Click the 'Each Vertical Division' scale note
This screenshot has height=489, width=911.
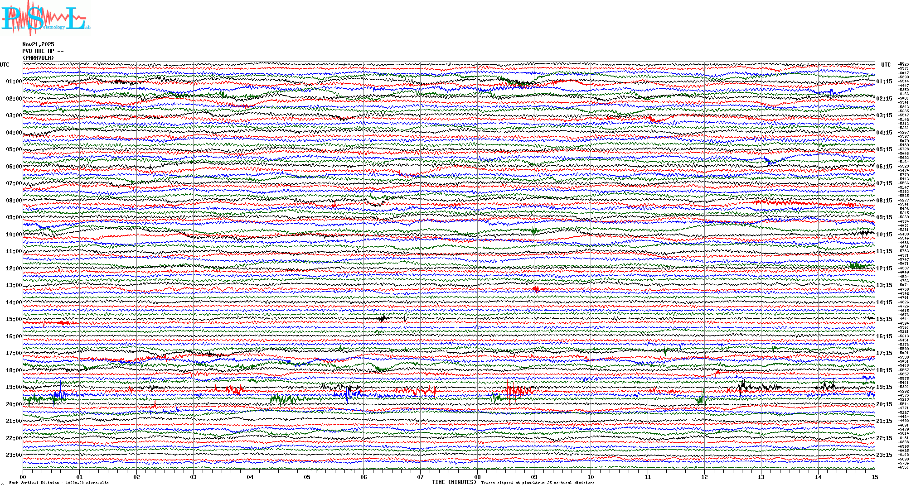tap(59, 483)
